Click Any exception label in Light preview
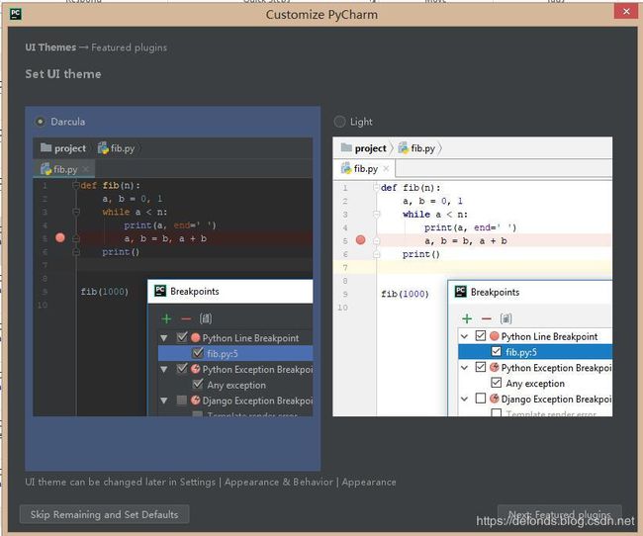The width and height of the screenshot is (643, 536). (535, 384)
